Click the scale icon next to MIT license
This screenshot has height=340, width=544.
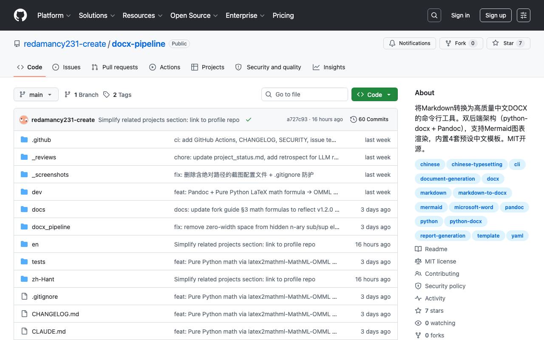[418, 261]
